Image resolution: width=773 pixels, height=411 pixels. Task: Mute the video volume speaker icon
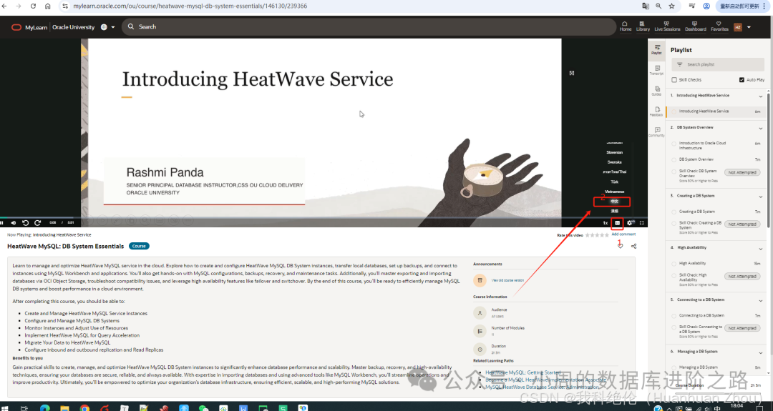point(14,223)
